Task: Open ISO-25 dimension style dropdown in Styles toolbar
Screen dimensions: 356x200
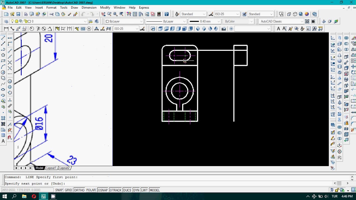Action: coord(227,14)
